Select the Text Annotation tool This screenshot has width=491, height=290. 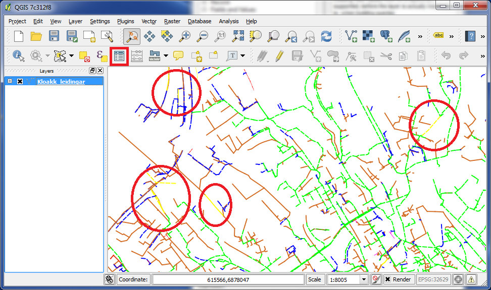(232, 56)
